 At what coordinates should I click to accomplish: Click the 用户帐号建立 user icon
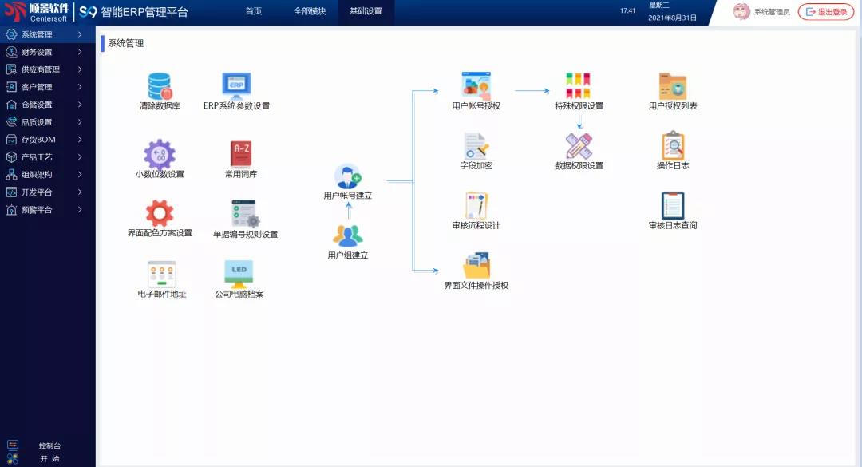pyautogui.click(x=348, y=176)
